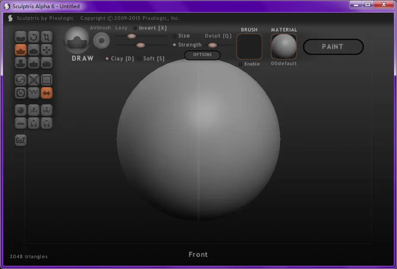Select the Flatten brush tool

click(34, 50)
